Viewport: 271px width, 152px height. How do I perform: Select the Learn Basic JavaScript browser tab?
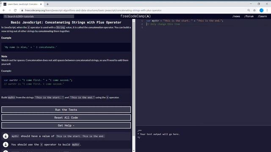coord(23,4)
